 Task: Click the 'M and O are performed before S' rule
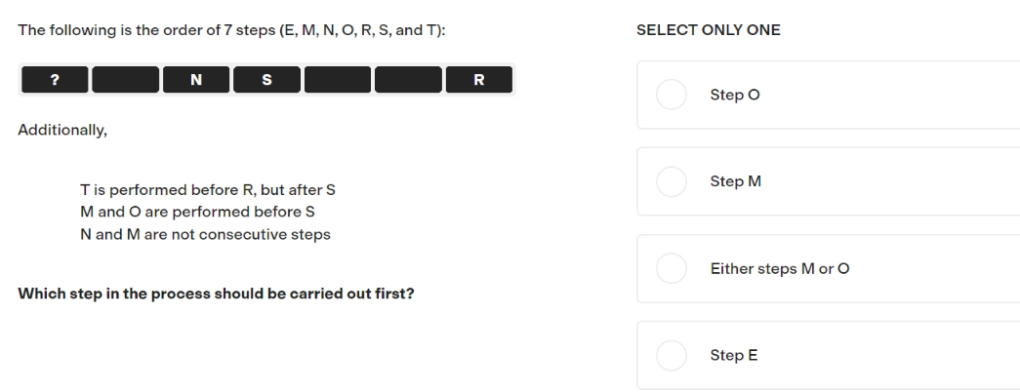pos(198,212)
